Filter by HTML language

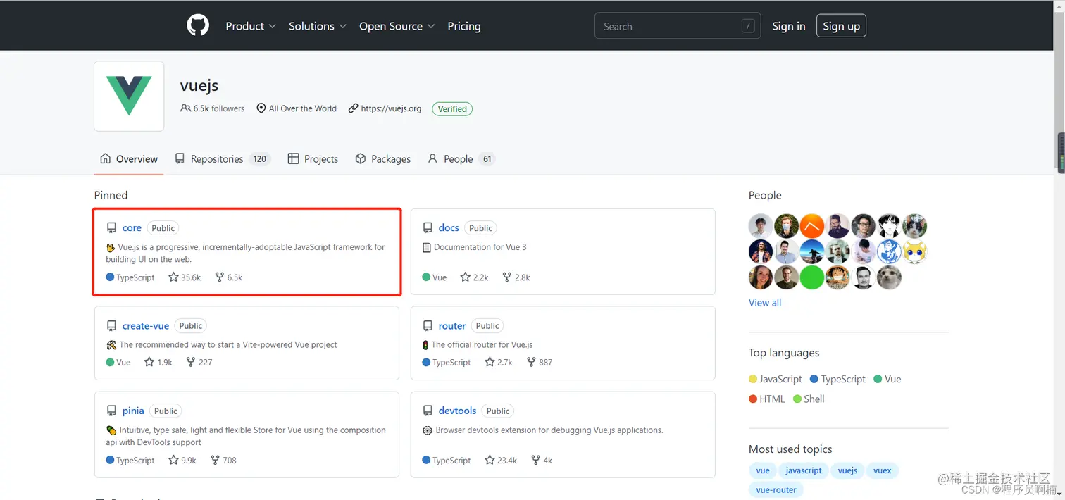[767, 399]
